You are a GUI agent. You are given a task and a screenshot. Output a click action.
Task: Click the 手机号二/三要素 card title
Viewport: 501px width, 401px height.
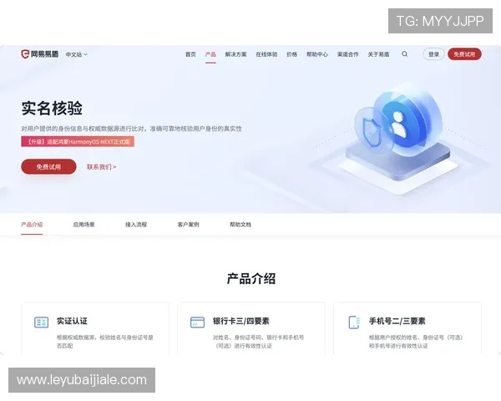tap(397, 321)
